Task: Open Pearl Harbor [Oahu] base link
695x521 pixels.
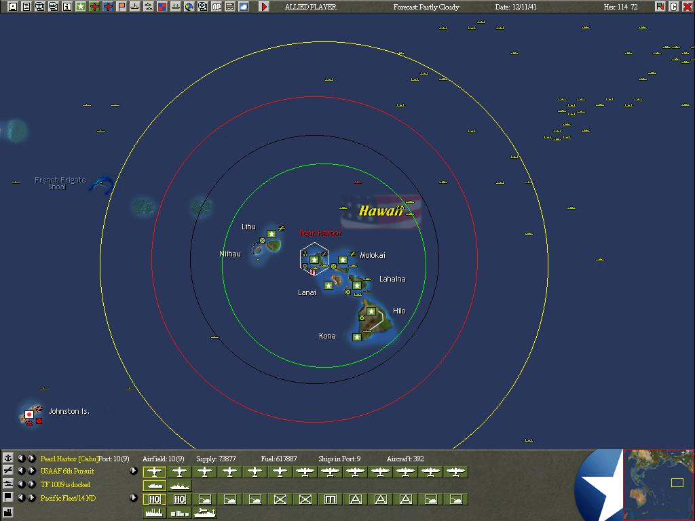Action: click(x=69, y=459)
